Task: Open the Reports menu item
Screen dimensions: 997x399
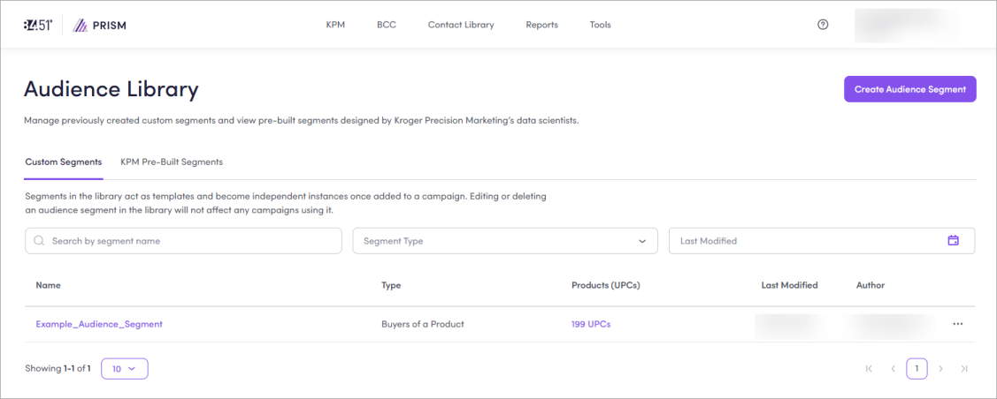Action: pyautogui.click(x=541, y=25)
